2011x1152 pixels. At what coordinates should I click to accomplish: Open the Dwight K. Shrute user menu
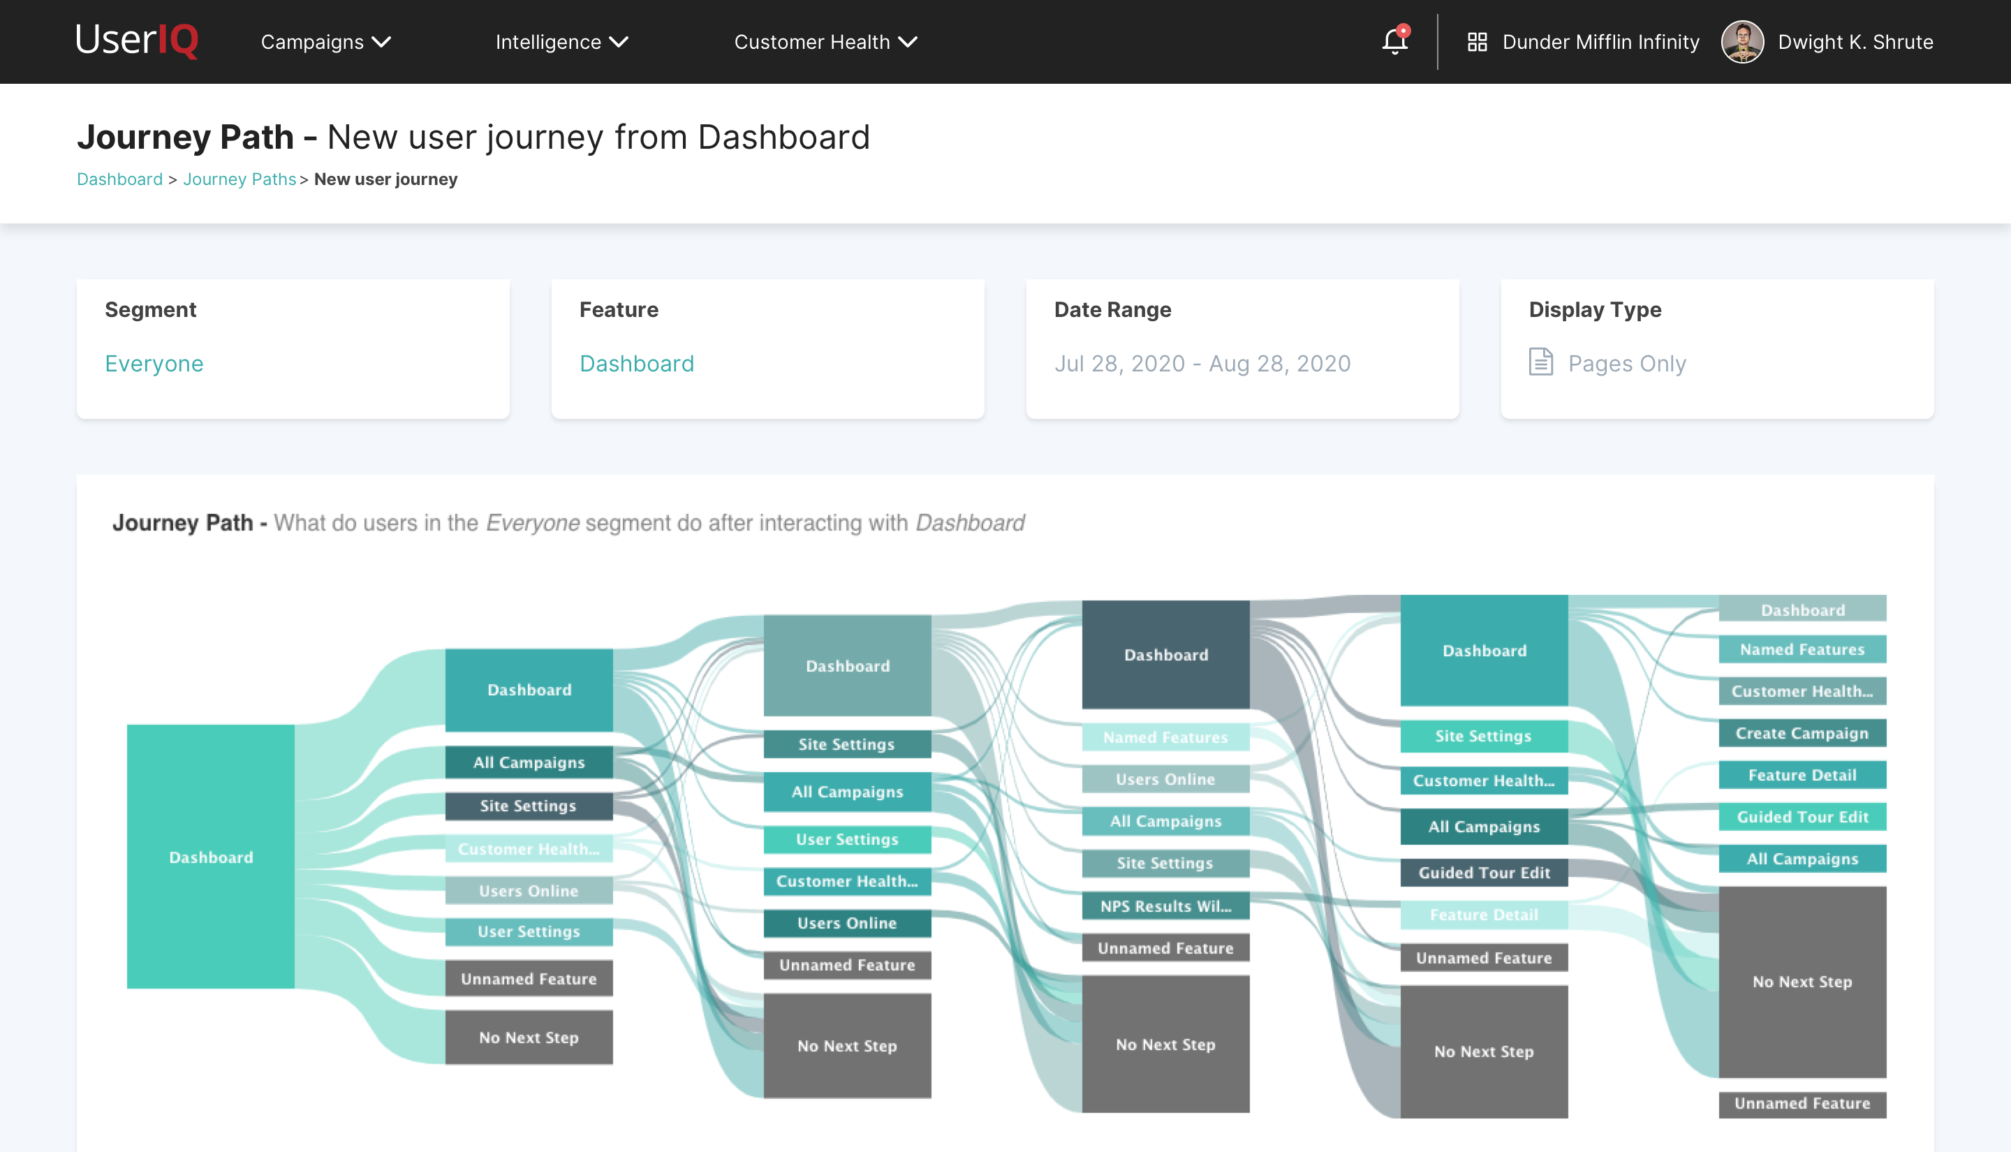tap(1855, 42)
